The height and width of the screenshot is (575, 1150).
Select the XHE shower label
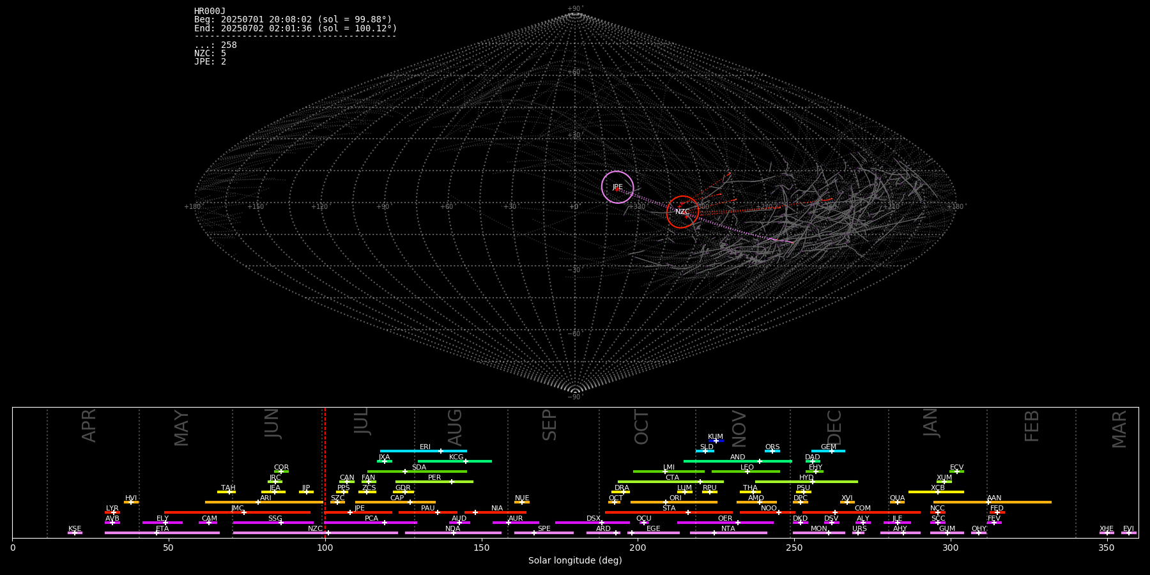pyautogui.click(x=1107, y=529)
